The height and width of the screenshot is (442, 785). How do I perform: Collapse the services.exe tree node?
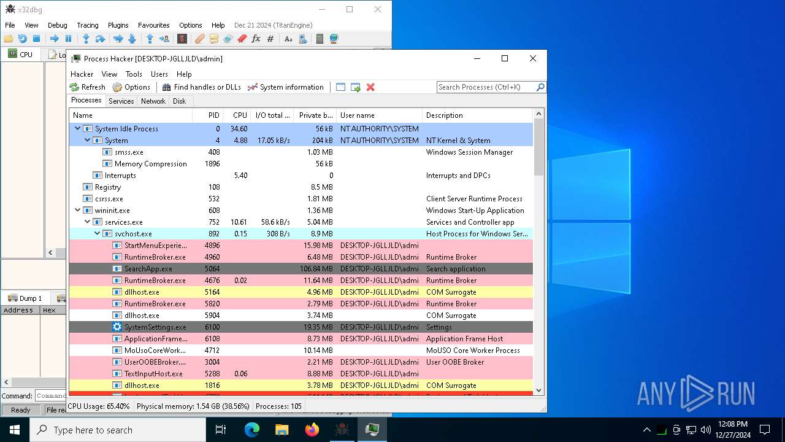(87, 222)
